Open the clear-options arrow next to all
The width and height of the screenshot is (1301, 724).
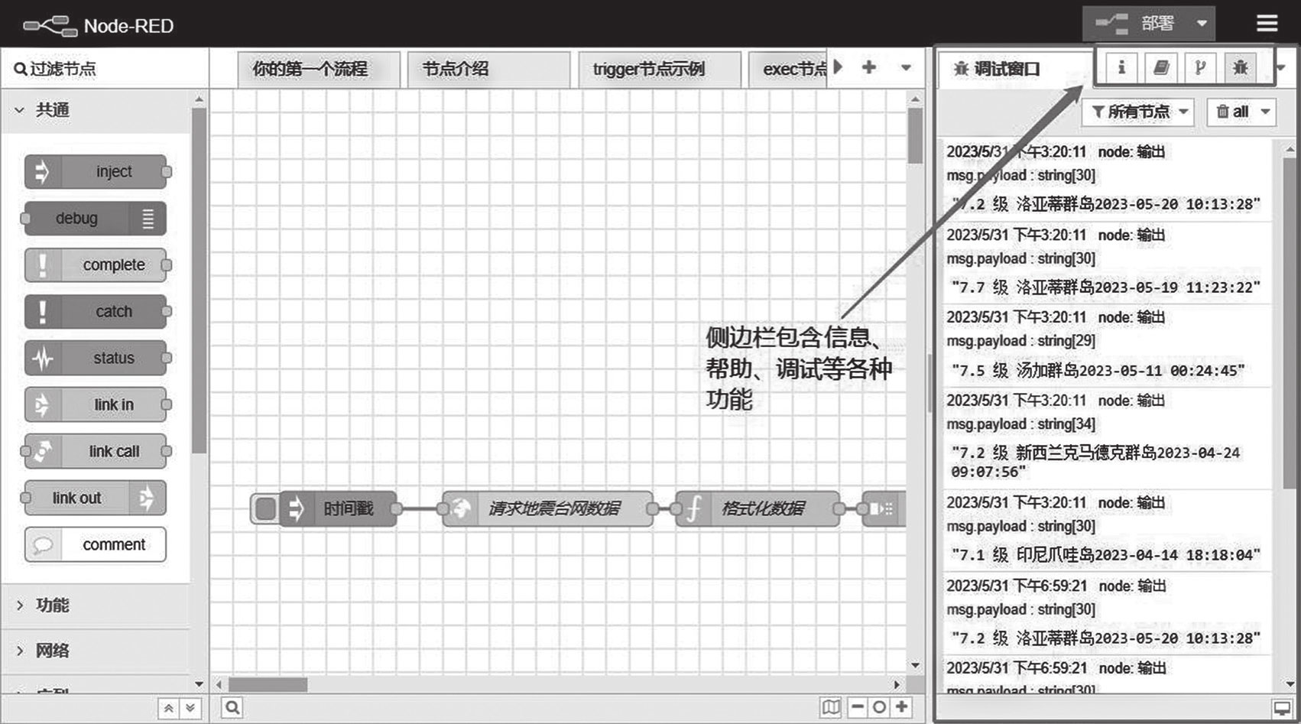(1265, 112)
